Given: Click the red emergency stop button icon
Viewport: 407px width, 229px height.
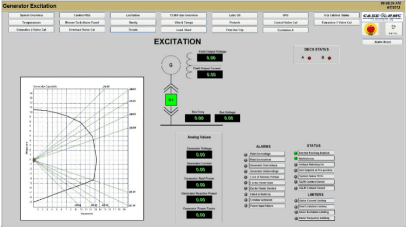Looking at the screenshot, I should point(369,29).
